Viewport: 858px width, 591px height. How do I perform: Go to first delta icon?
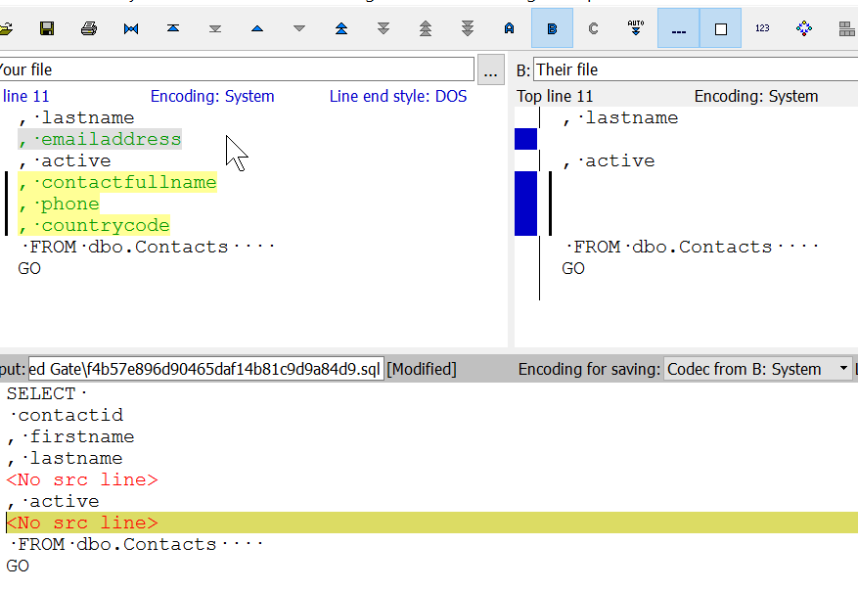173,28
